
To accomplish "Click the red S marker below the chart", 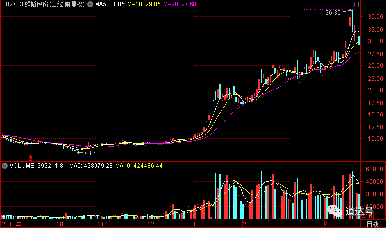I will coord(31,158).
